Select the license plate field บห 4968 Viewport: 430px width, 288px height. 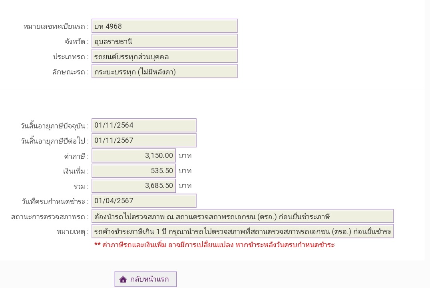click(165, 26)
